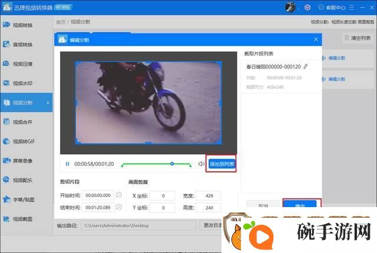Click the 结束时间 input field
The image size is (377, 253).
click(x=98, y=207)
